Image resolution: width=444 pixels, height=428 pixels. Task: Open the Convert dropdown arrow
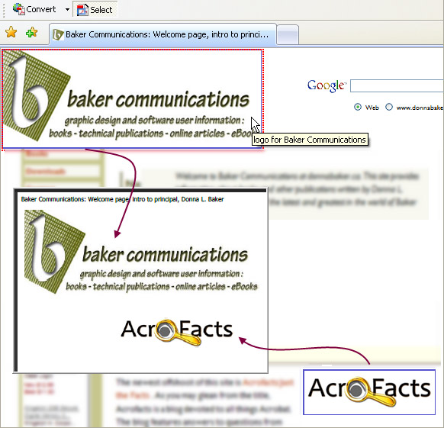tap(67, 9)
